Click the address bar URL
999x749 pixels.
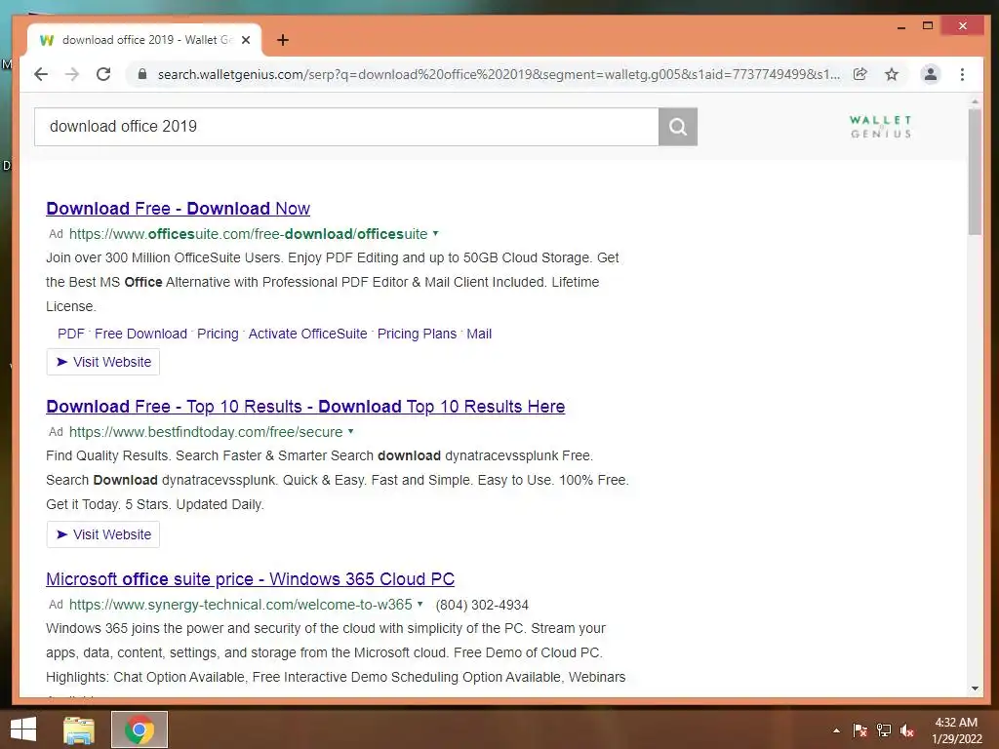pos(499,74)
